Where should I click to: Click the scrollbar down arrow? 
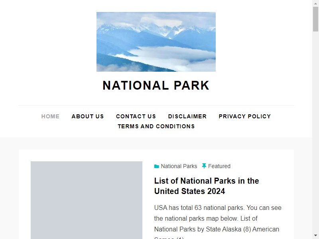[315, 236]
